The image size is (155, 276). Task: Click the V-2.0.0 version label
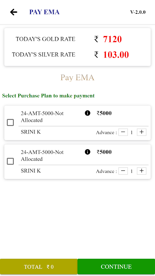[138, 12]
